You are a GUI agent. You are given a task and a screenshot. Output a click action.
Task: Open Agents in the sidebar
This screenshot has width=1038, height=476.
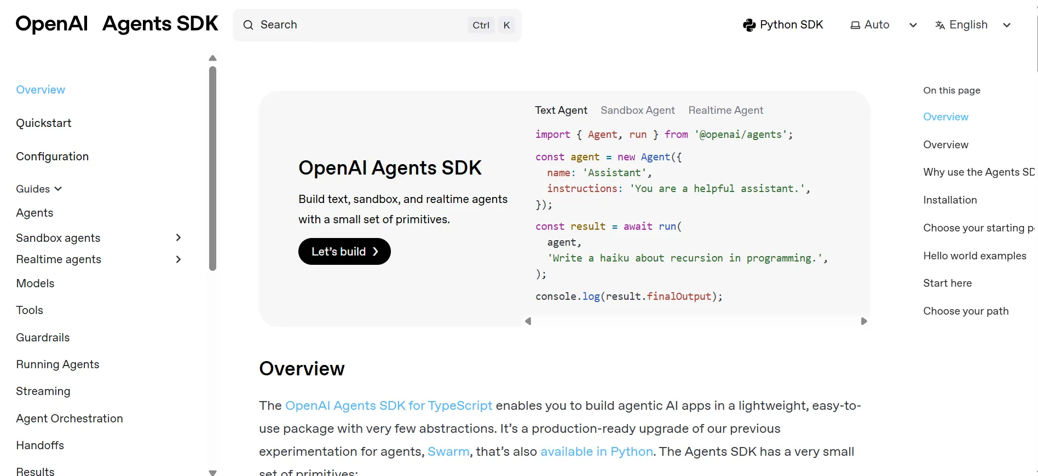point(34,213)
